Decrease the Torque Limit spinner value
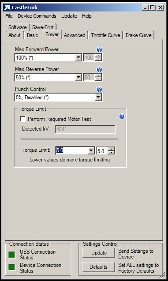 click(112, 152)
